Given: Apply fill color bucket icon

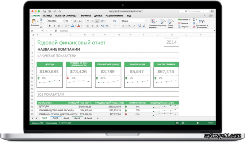Looking at the screenshot, I should (73, 26).
